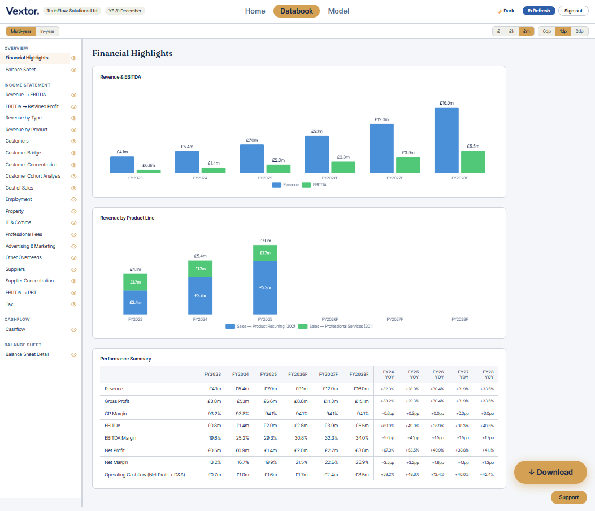Screen dimensions: 595x511
Task: Open Support
Action: tap(568, 497)
